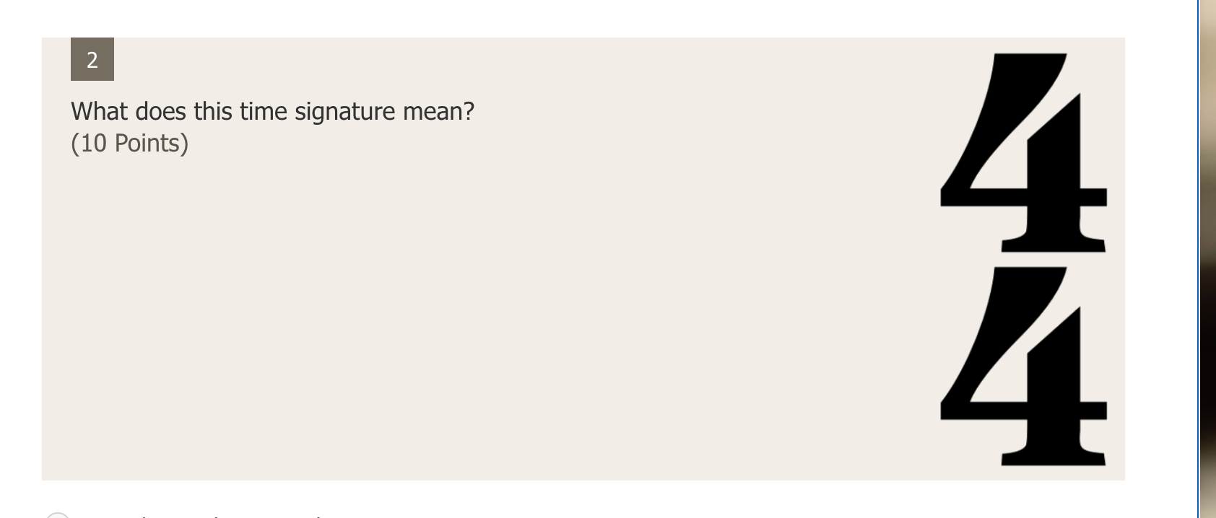The width and height of the screenshot is (1216, 518).
Task: Click the question text about time signature
Action: [x=272, y=112]
